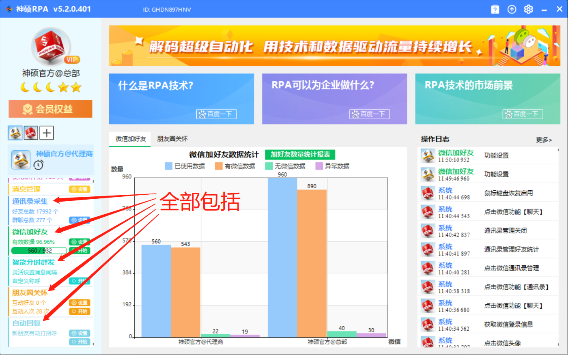Click the 神硕官方@总部 profile name
The image size is (568, 355).
tap(51, 73)
